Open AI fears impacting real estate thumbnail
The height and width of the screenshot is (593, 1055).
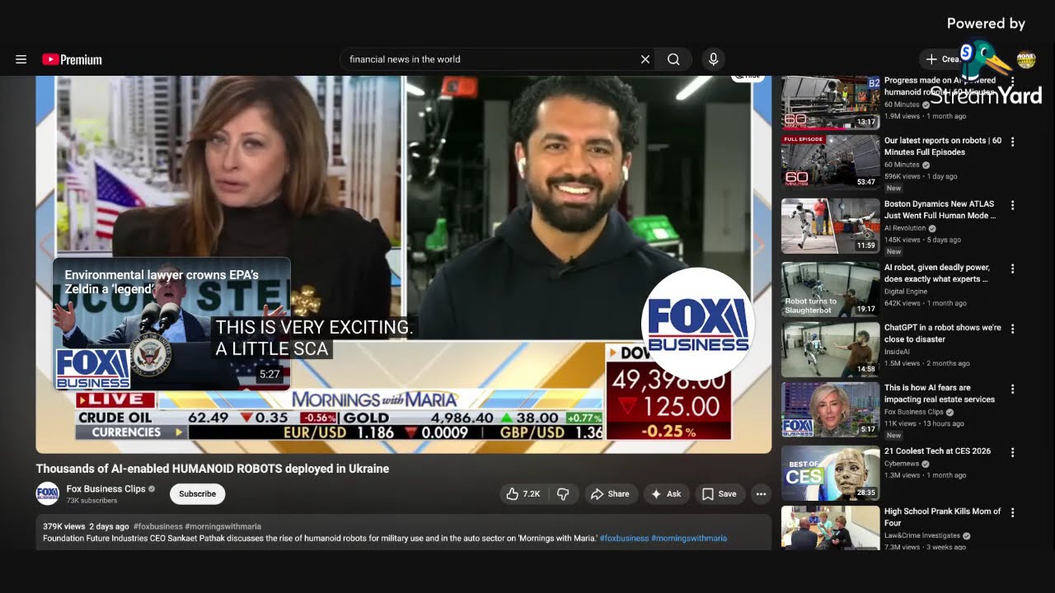click(x=830, y=409)
